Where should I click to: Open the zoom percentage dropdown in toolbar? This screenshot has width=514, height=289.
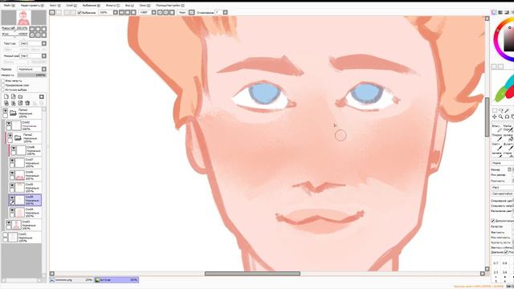coord(116,13)
